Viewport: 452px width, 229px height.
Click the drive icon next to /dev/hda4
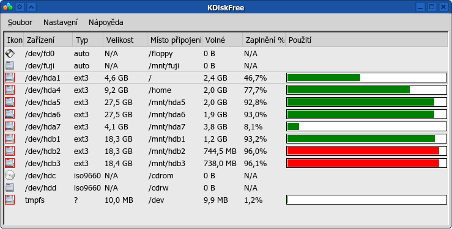[10, 90]
